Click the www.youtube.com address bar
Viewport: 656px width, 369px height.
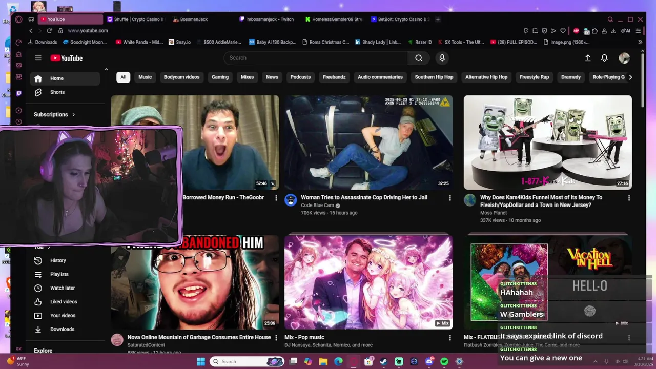88,31
